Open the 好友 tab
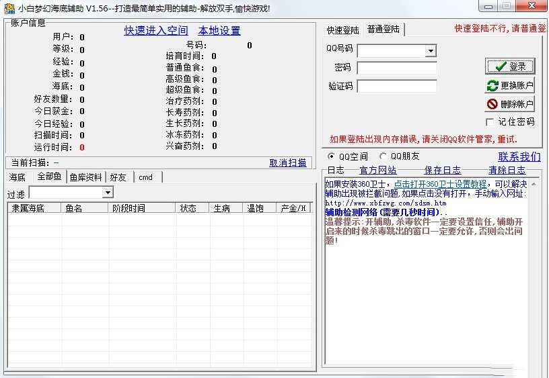This screenshot has height=378, width=549. click(x=118, y=177)
